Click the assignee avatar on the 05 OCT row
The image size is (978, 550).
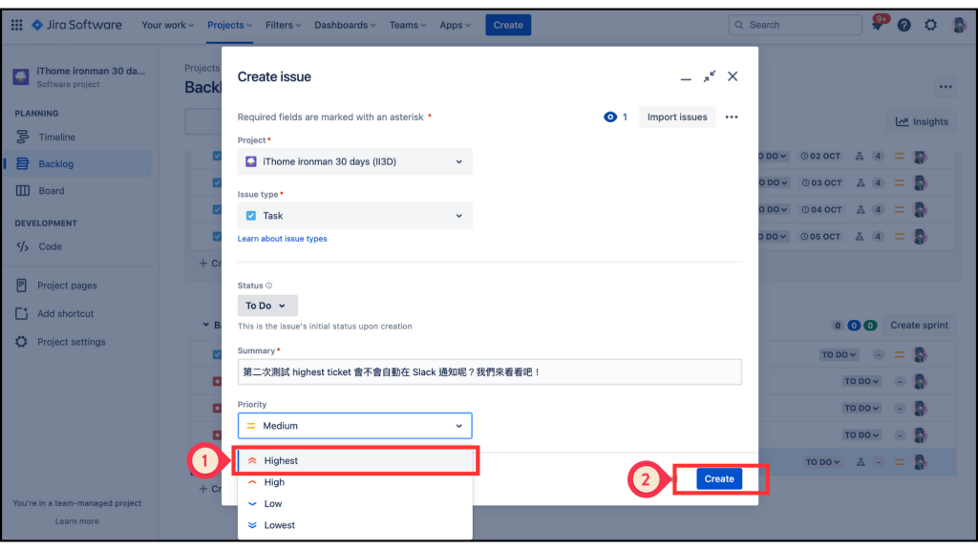pyautogui.click(x=920, y=237)
